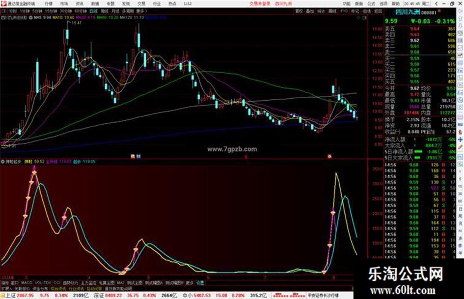Click the diamond icon atop main chart
The height and width of the screenshot is (299, 464).
[358, 18]
